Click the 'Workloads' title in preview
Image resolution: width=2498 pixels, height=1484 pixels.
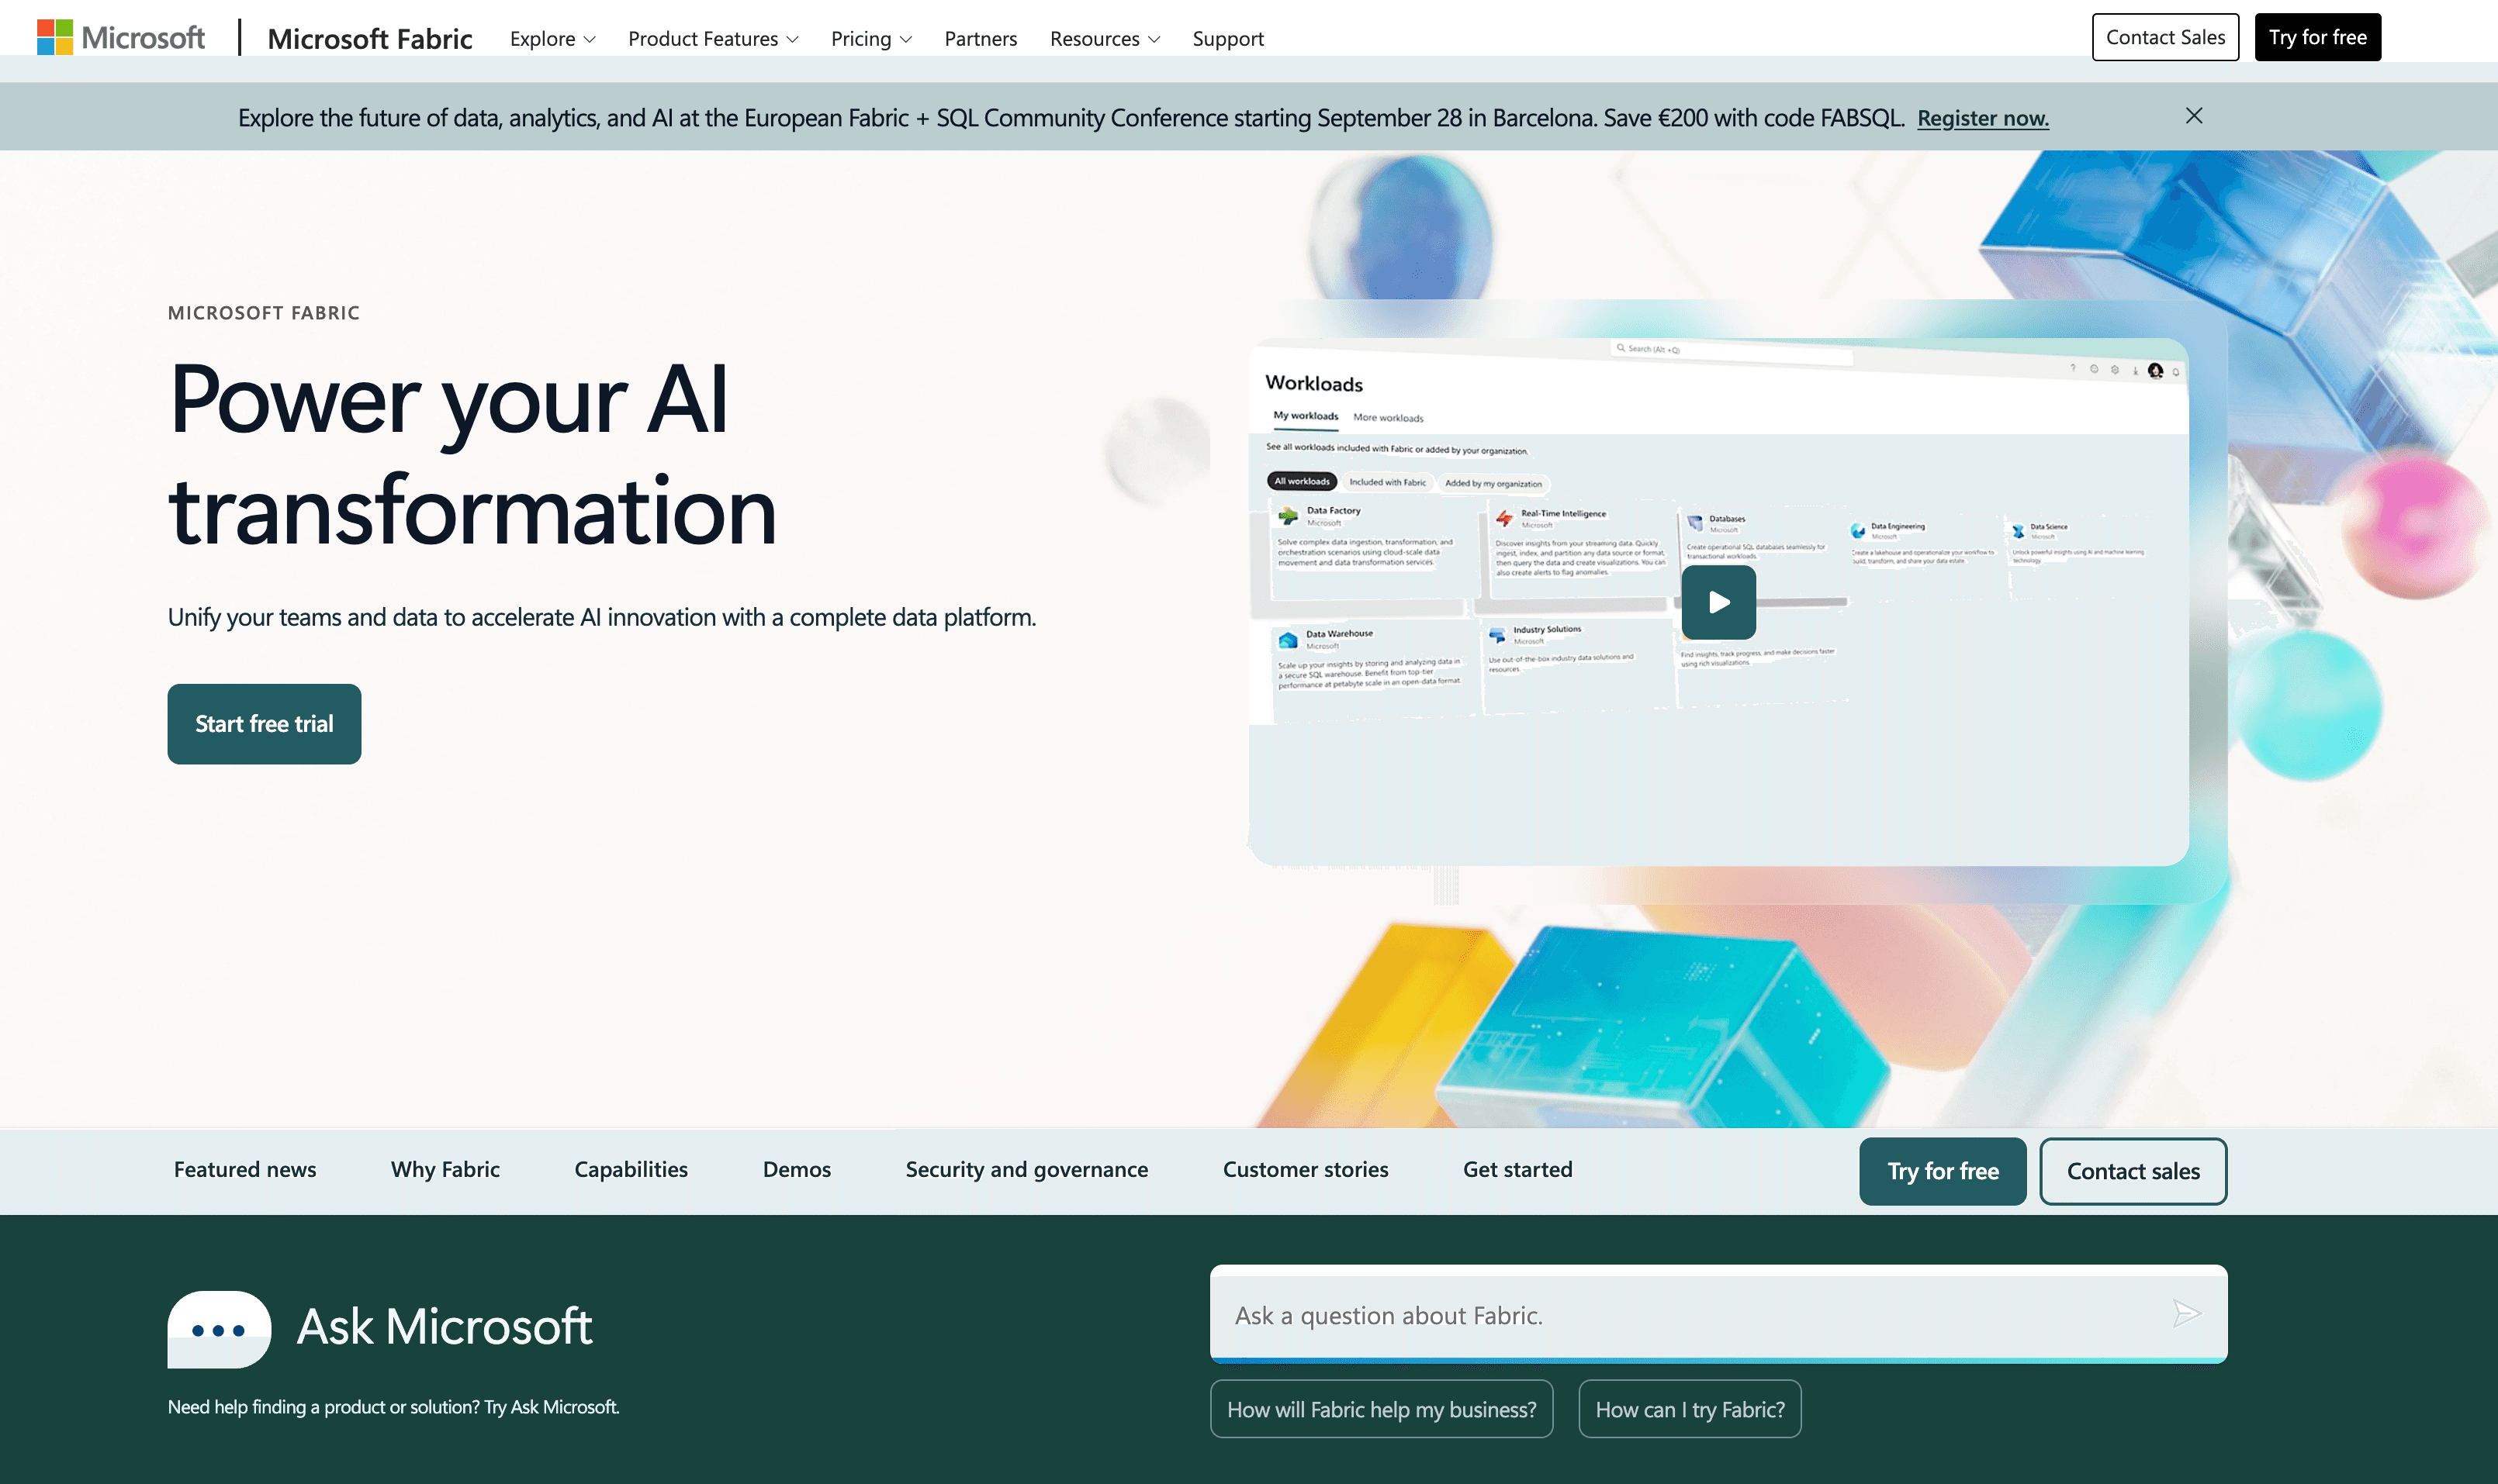[x=1313, y=384]
